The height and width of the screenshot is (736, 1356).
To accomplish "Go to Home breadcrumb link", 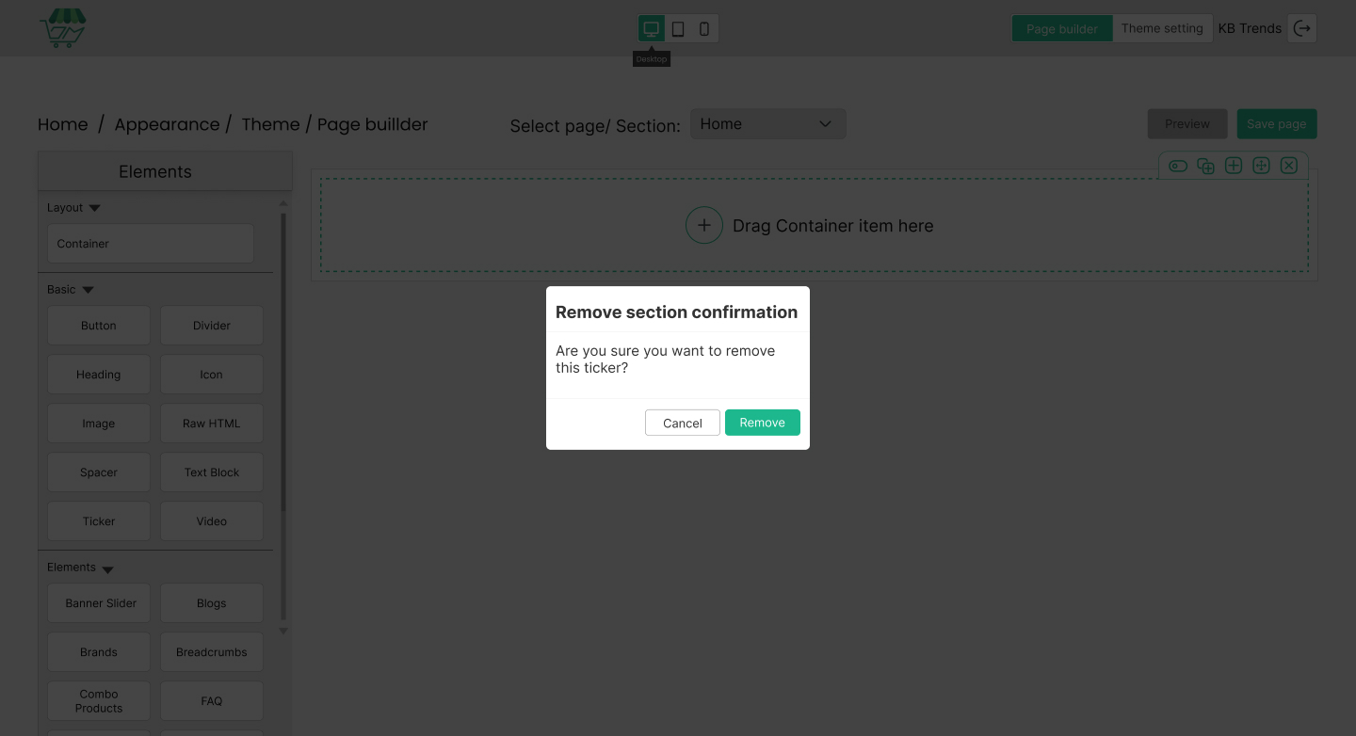I will [63, 124].
